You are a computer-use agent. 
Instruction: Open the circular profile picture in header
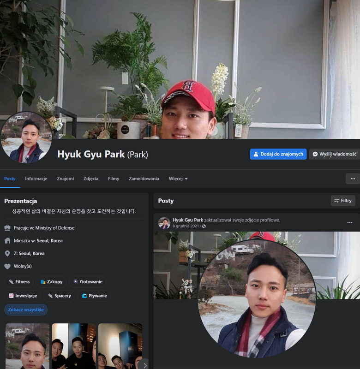click(27, 137)
